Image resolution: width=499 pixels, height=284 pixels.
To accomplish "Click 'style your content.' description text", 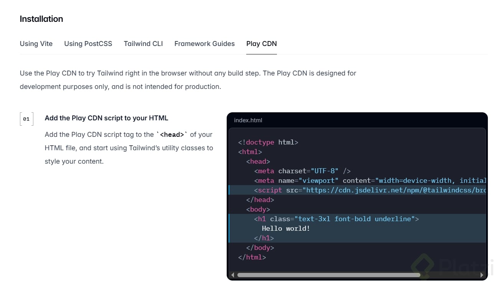I will tap(74, 161).
